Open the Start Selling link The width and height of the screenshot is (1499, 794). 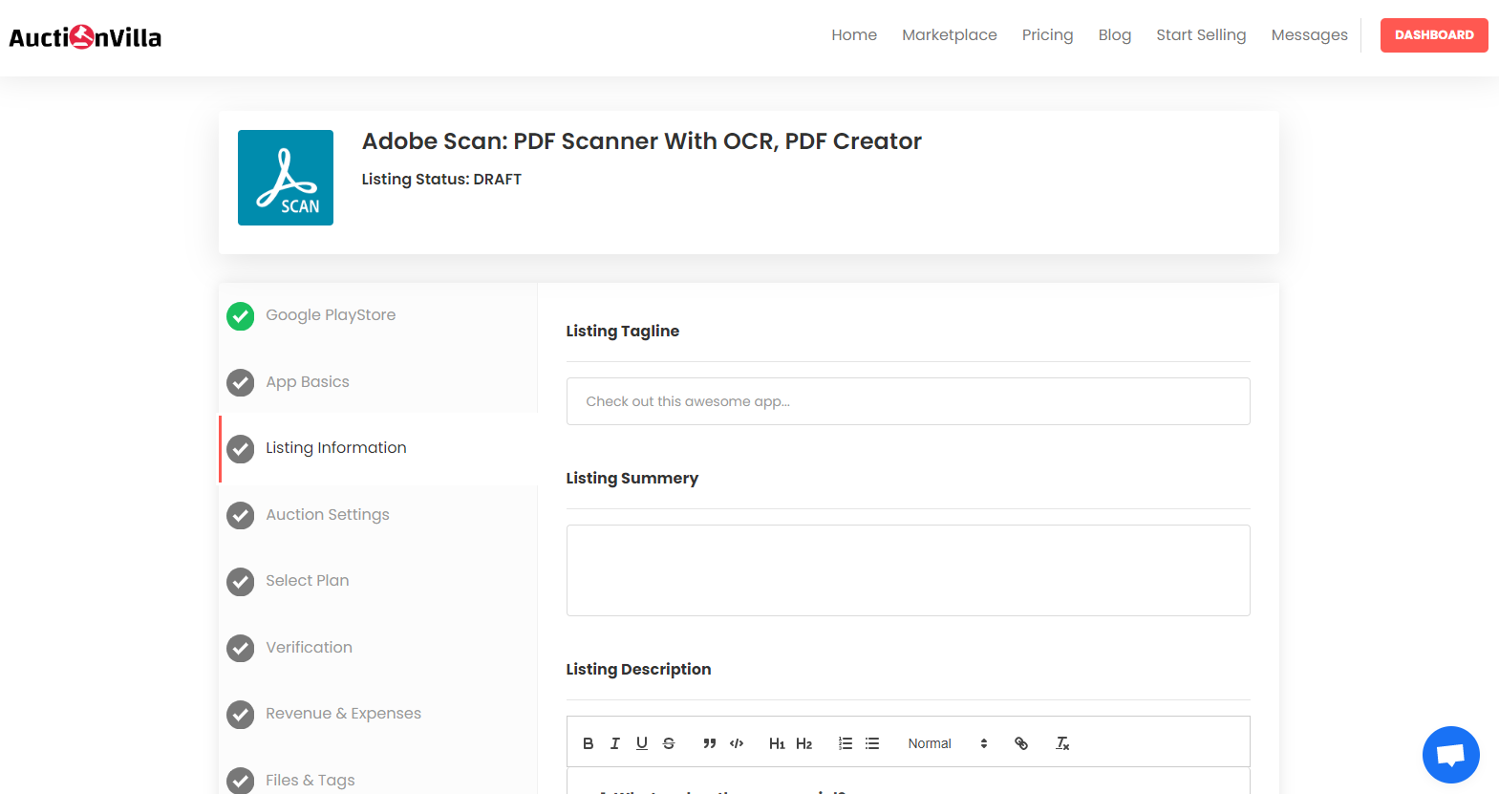pos(1201,35)
